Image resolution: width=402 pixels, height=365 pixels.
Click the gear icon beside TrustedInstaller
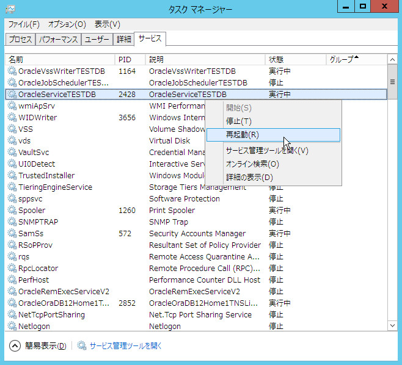(12, 175)
